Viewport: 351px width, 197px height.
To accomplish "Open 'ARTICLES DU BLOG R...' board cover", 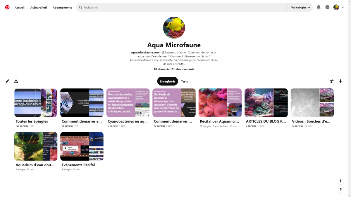I will coord(266,103).
